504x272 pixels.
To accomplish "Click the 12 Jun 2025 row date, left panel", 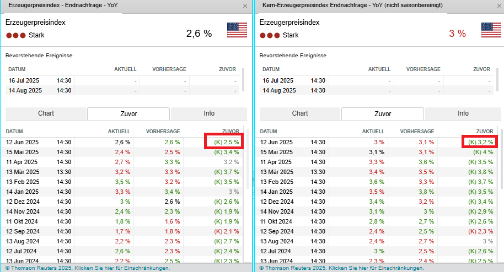I will tap(22, 142).
